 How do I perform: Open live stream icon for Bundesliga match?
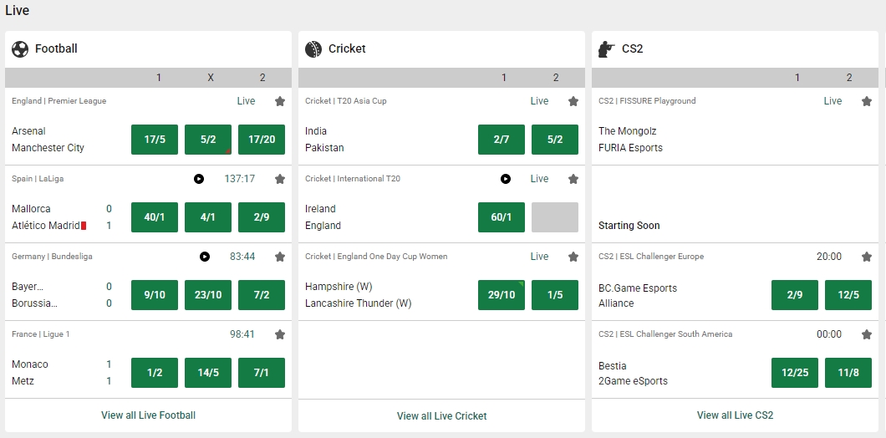click(x=205, y=257)
